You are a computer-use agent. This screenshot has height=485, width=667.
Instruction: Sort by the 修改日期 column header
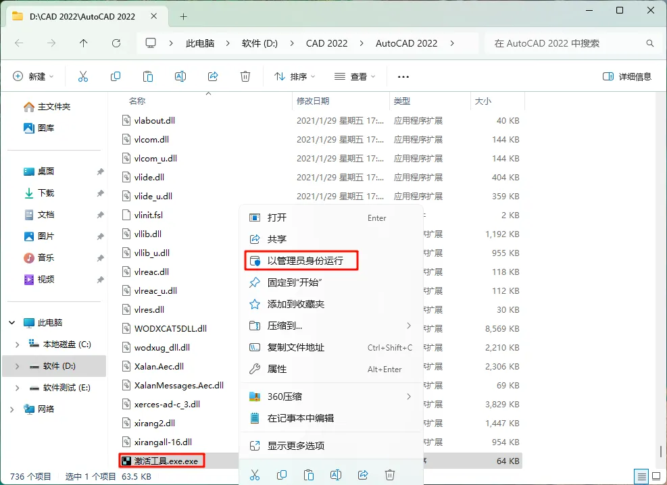click(x=313, y=101)
